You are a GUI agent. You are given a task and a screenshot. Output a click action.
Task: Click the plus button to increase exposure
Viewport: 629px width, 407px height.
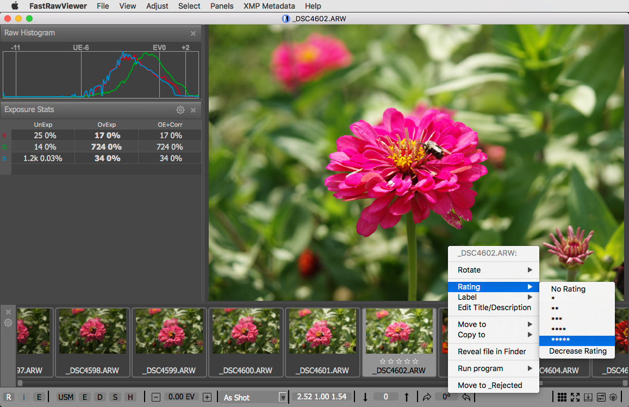207,397
